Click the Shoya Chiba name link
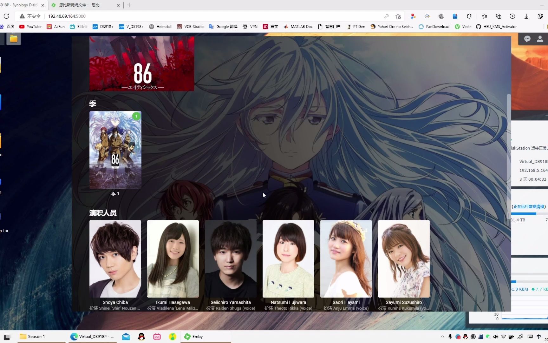Image resolution: width=548 pixels, height=343 pixels. [115, 302]
